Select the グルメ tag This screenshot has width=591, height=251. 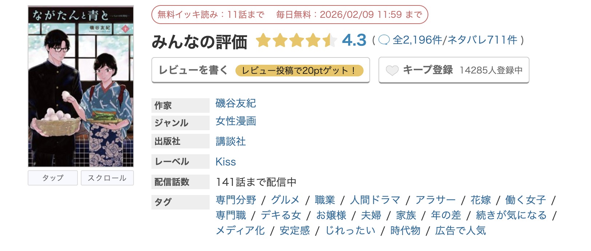(285, 199)
